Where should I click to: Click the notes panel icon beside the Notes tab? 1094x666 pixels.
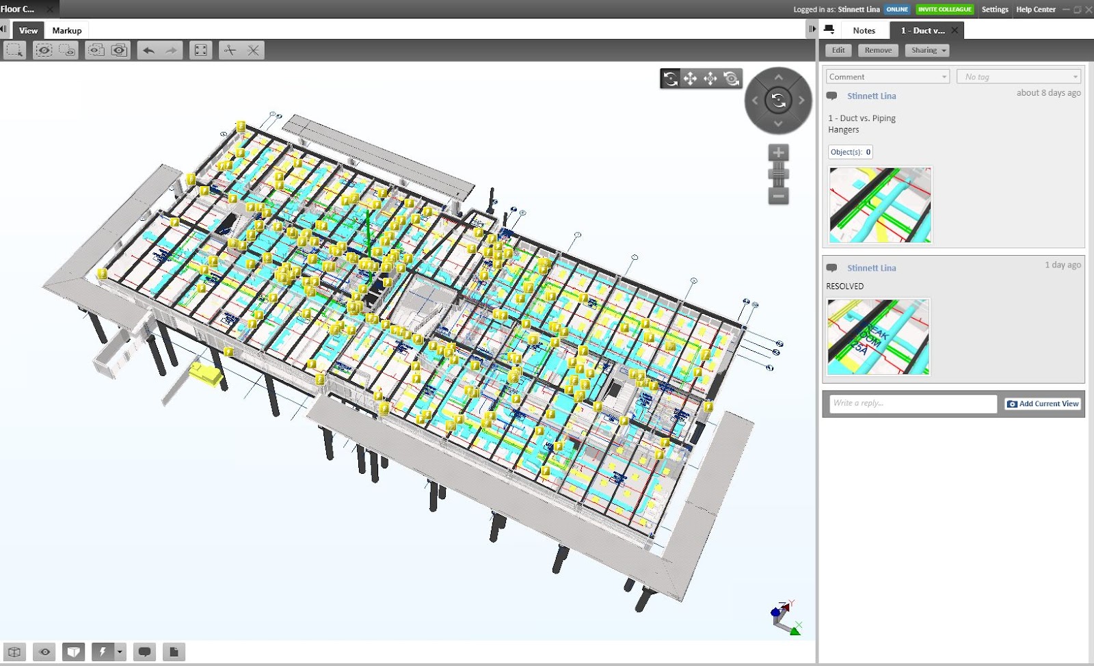[829, 29]
